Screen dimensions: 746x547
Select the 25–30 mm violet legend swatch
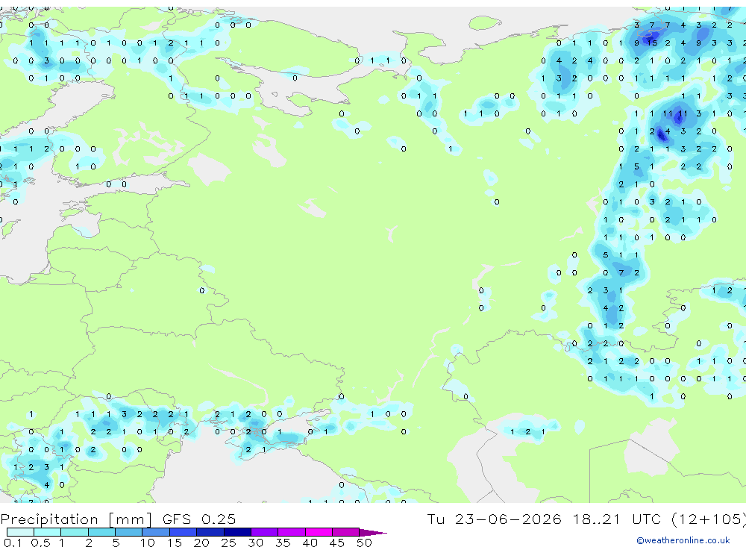point(237,532)
